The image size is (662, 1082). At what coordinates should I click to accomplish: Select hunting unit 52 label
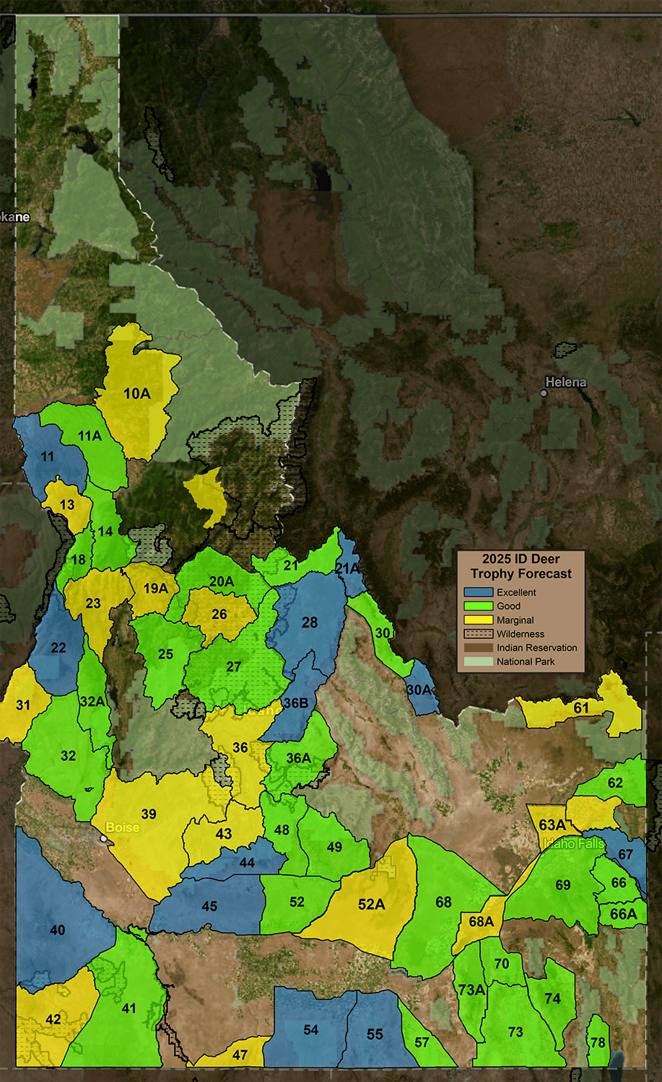tap(297, 902)
